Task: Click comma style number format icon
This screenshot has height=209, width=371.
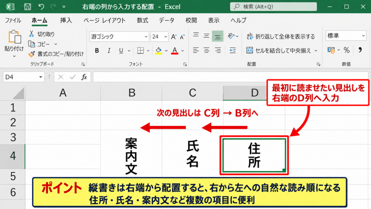Action: click(360, 50)
